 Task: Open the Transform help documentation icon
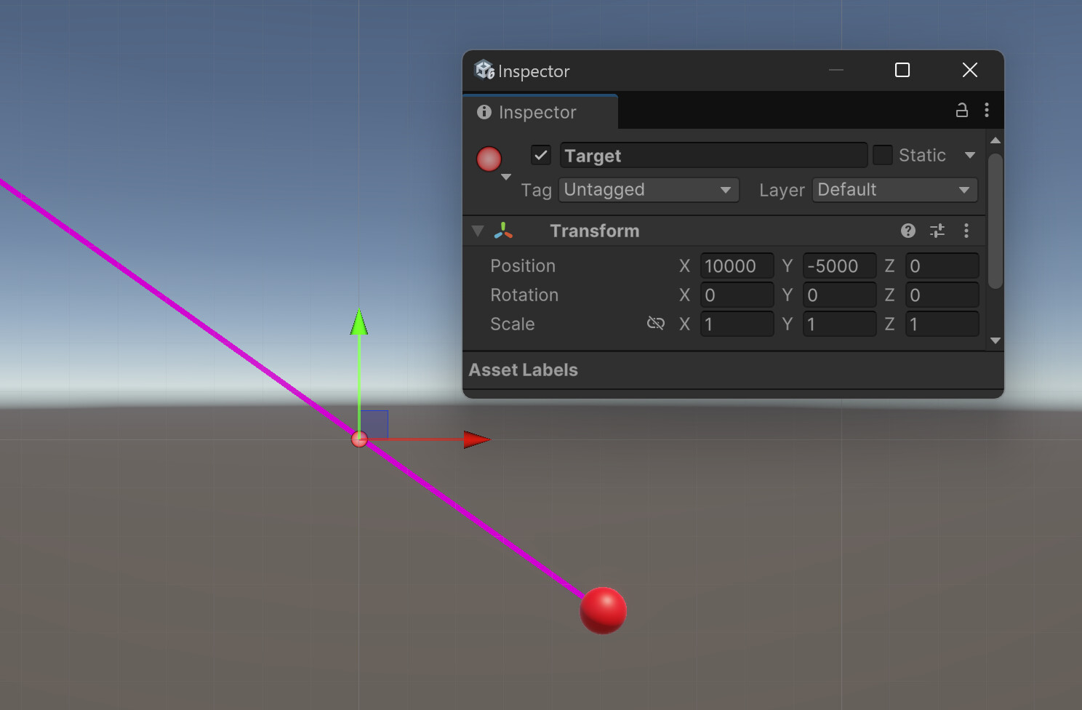pyautogui.click(x=907, y=231)
